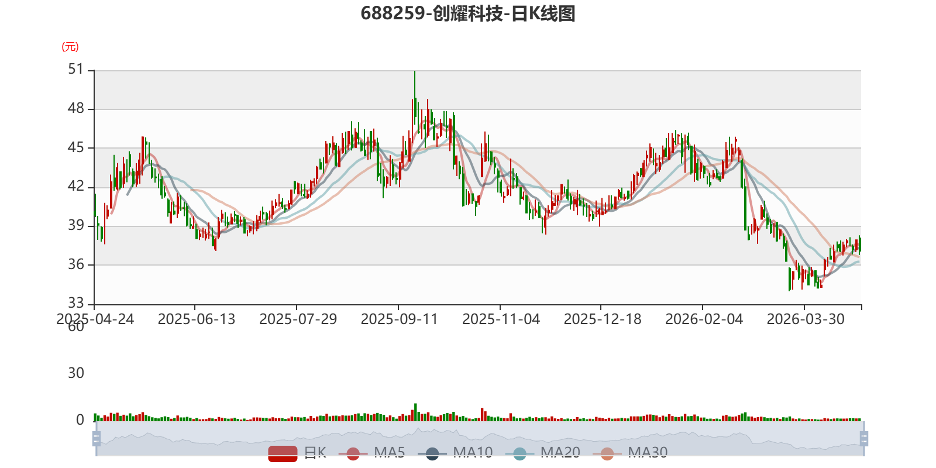Click the left handle of the zoom slider
Screen dimensions: 936x468
(97, 438)
